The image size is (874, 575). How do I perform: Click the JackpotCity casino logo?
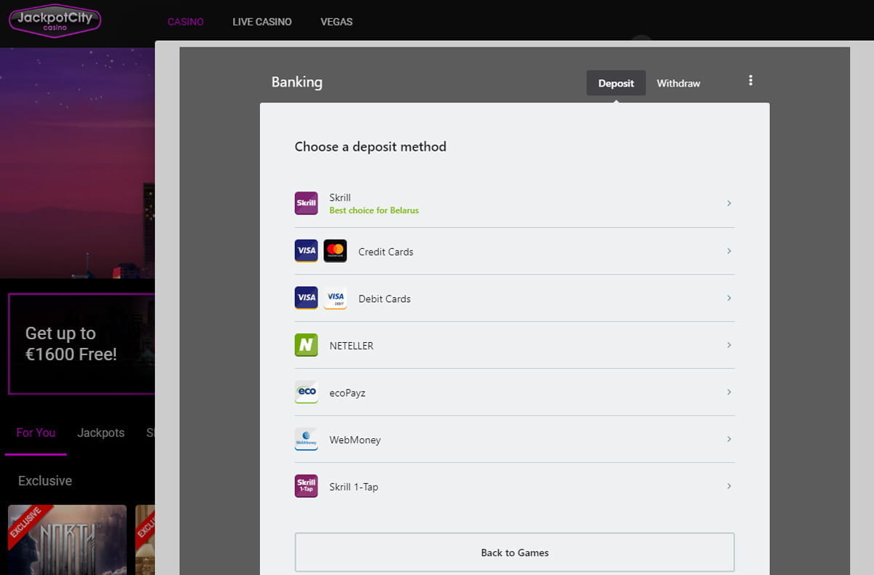[x=55, y=20]
